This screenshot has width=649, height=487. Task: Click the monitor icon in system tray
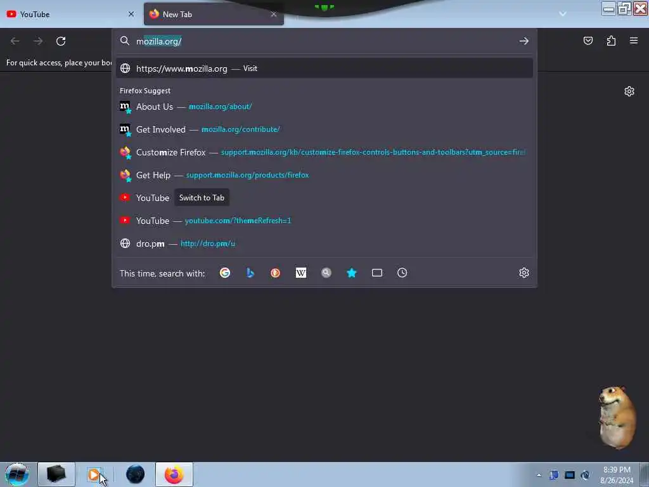point(570,475)
